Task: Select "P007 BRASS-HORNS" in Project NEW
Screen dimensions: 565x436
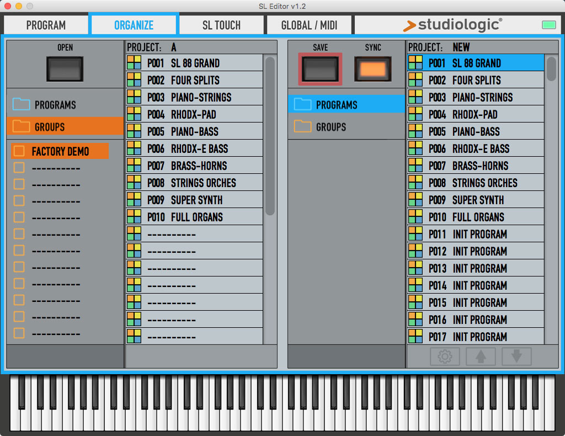Action: [x=476, y=166]
